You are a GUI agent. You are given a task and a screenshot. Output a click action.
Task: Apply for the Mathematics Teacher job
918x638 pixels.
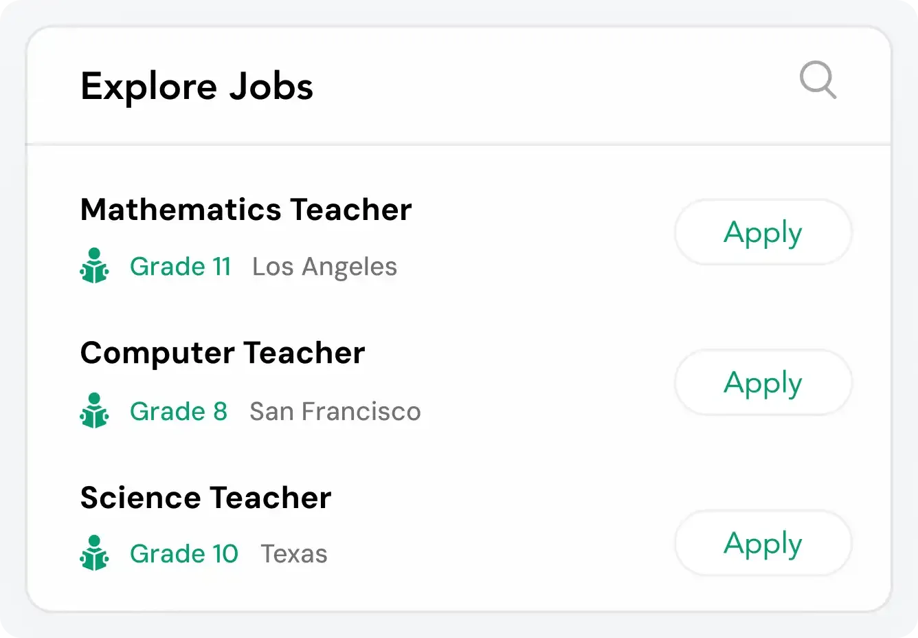click(763, 232)
